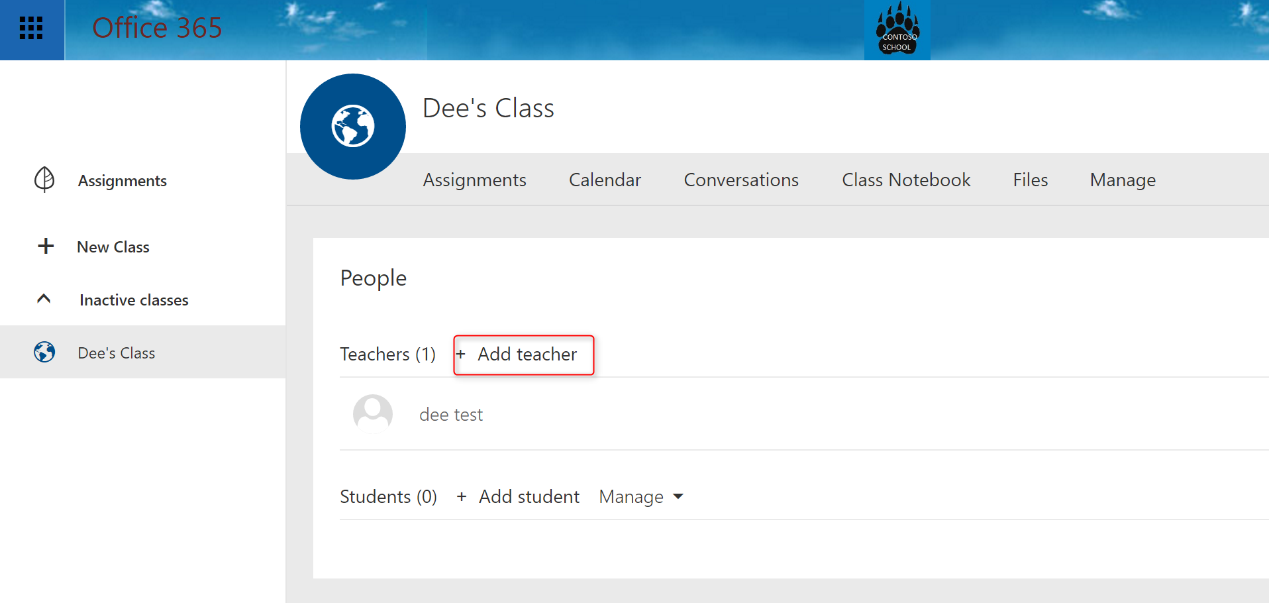The image size is (1269, 603).
Task: Click the plus icon beside New Class
Action: (x=46, y=247)
